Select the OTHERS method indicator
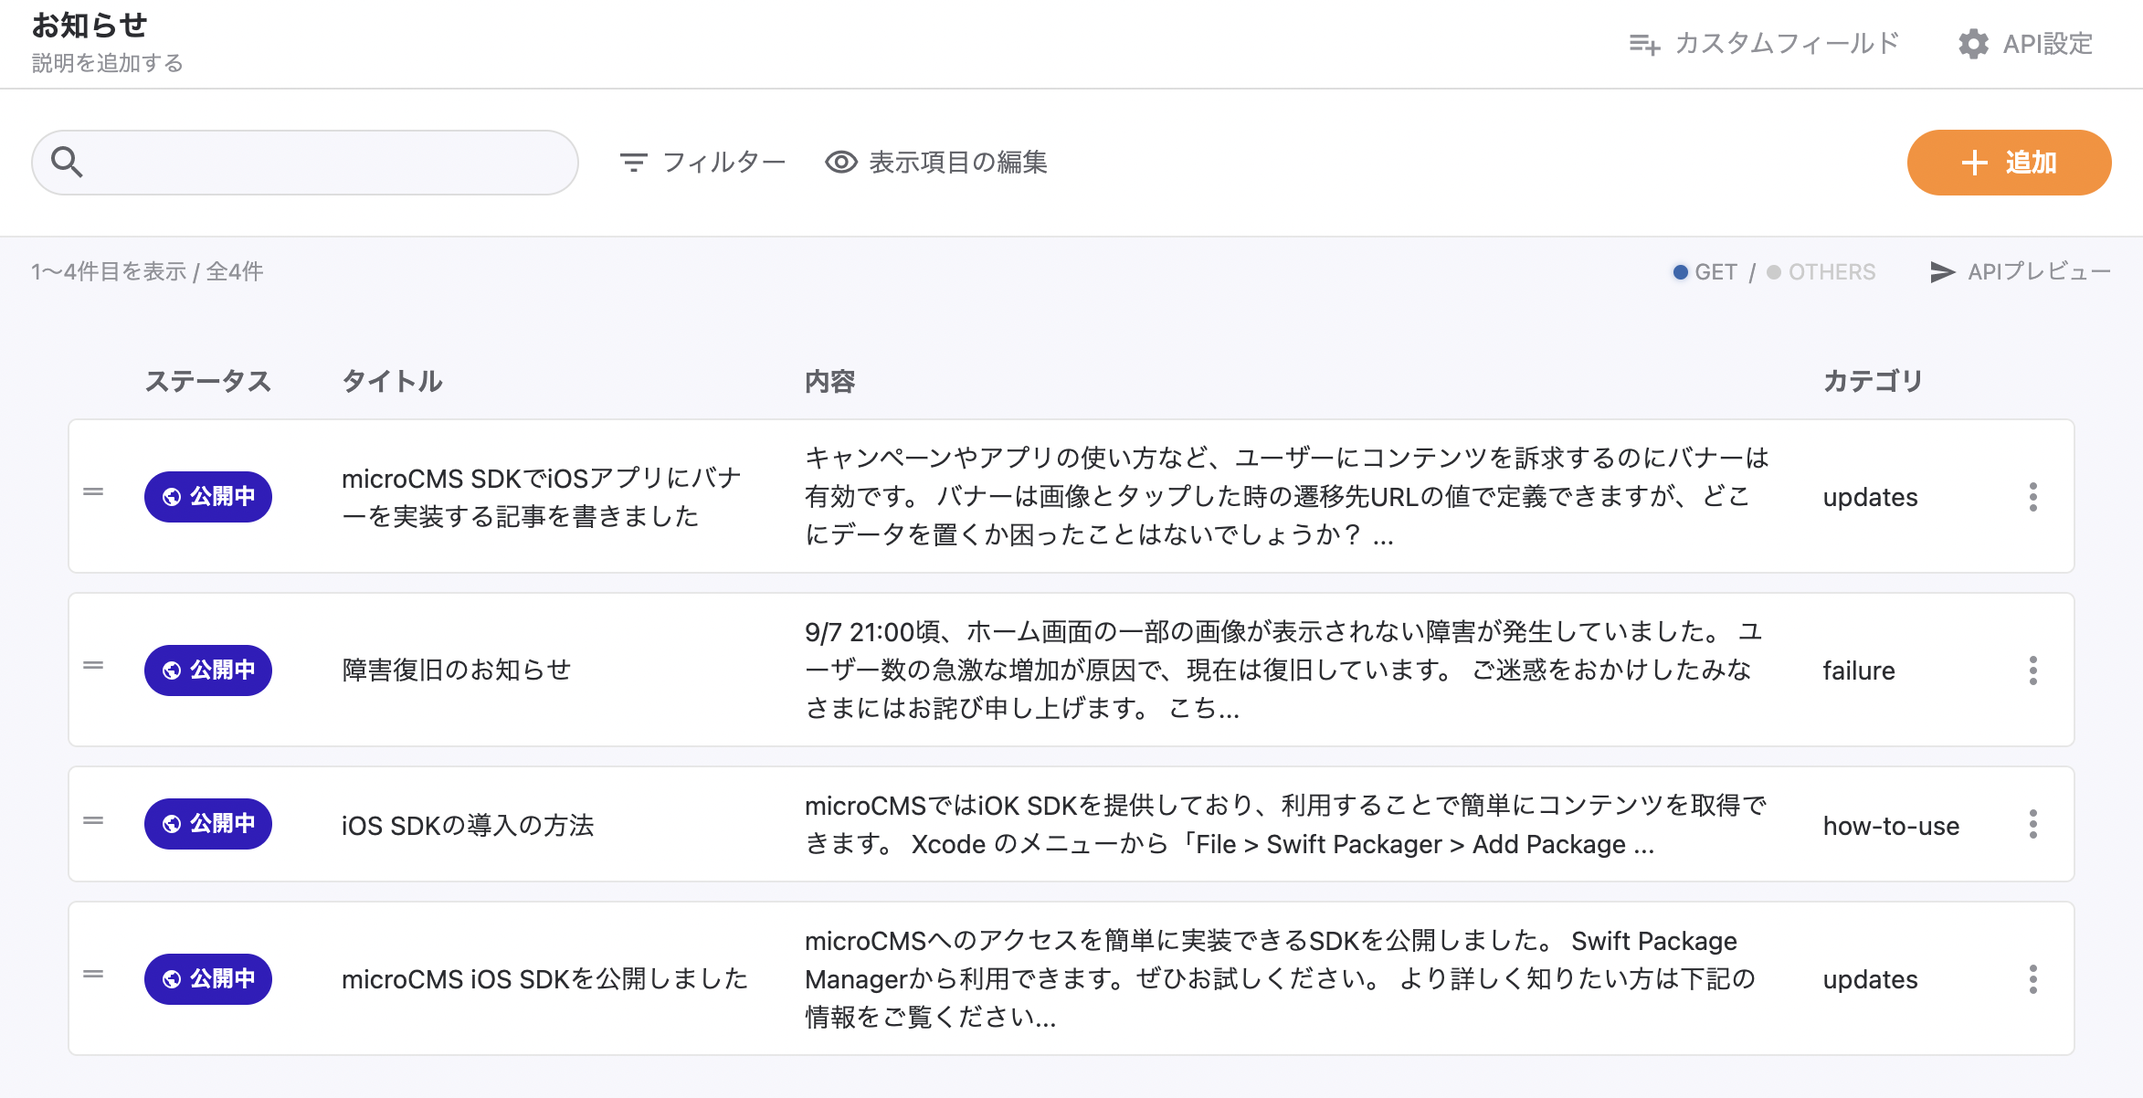The image size is (2143, 1098). coord(1821,272)
